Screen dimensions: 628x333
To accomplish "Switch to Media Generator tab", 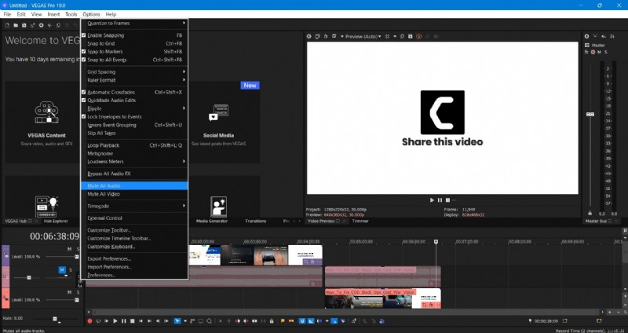I will click(x=212, y=221).
